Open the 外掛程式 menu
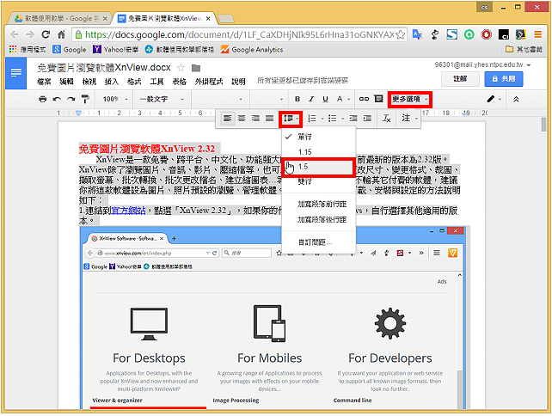Screen dimensions: 552x416 (x=209, y=82)
